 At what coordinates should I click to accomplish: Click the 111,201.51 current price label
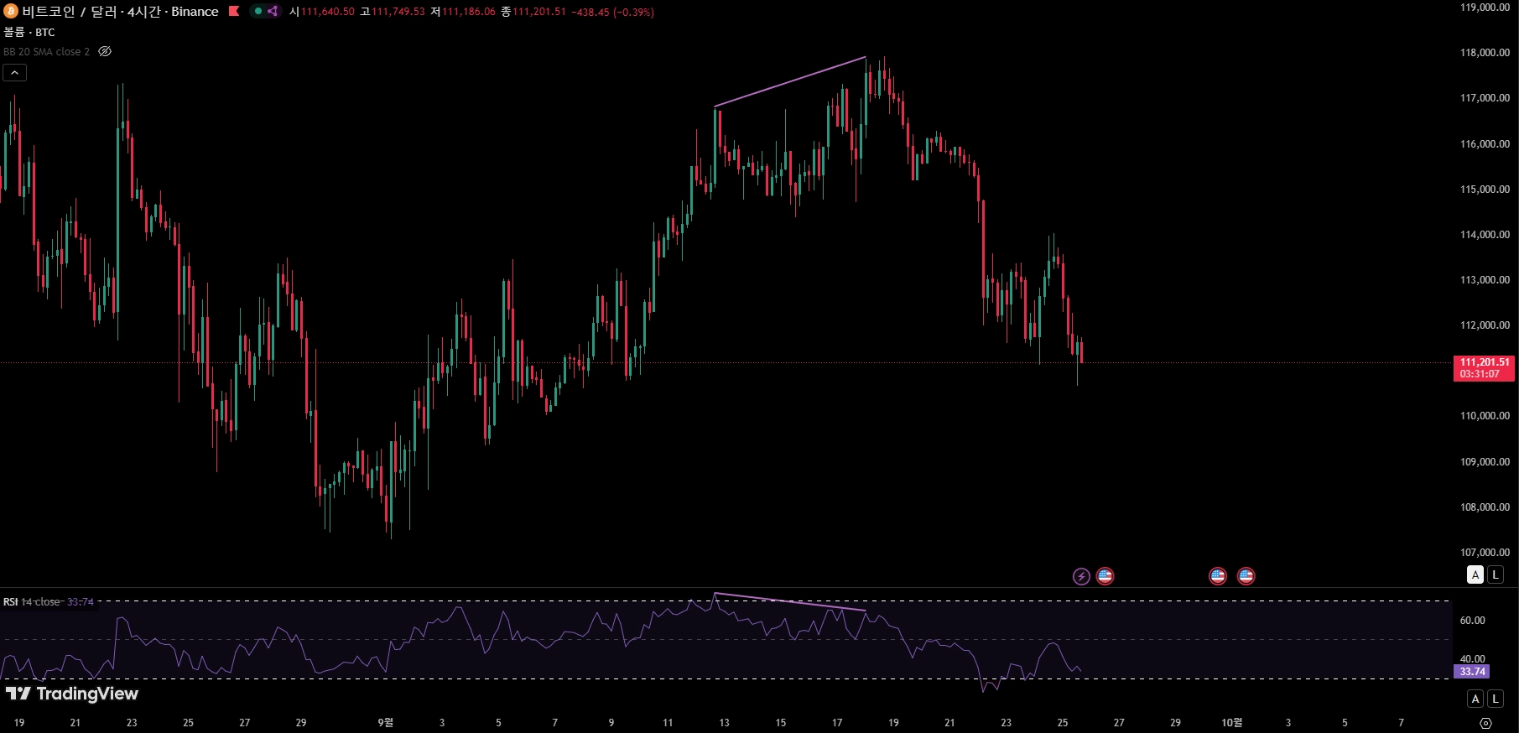point(1484,362)
